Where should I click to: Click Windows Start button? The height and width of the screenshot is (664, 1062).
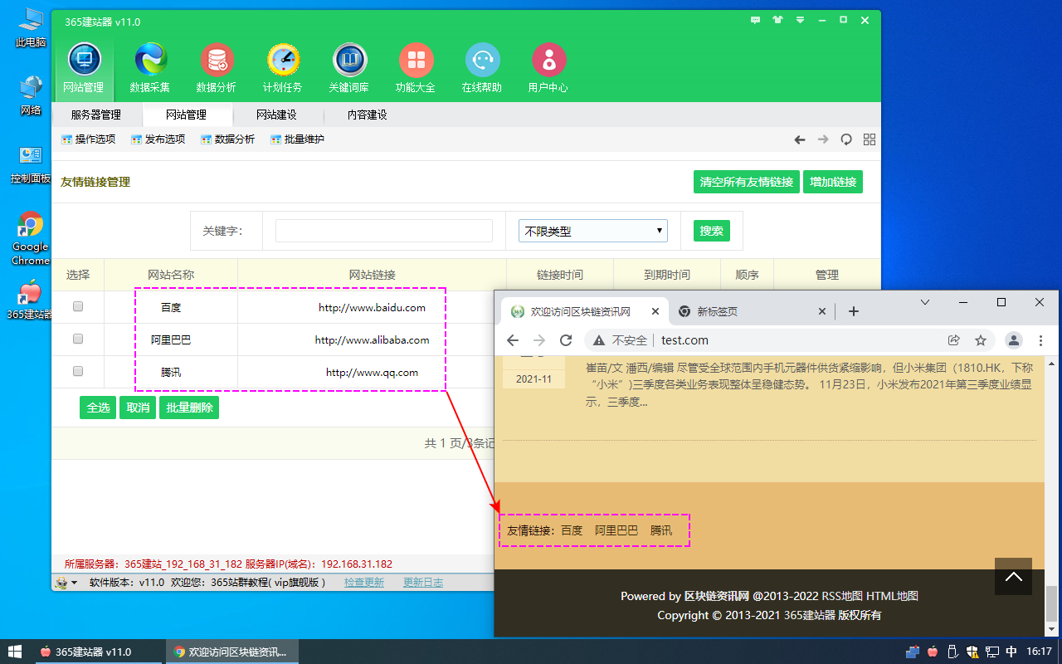click(x=14, y=652)
